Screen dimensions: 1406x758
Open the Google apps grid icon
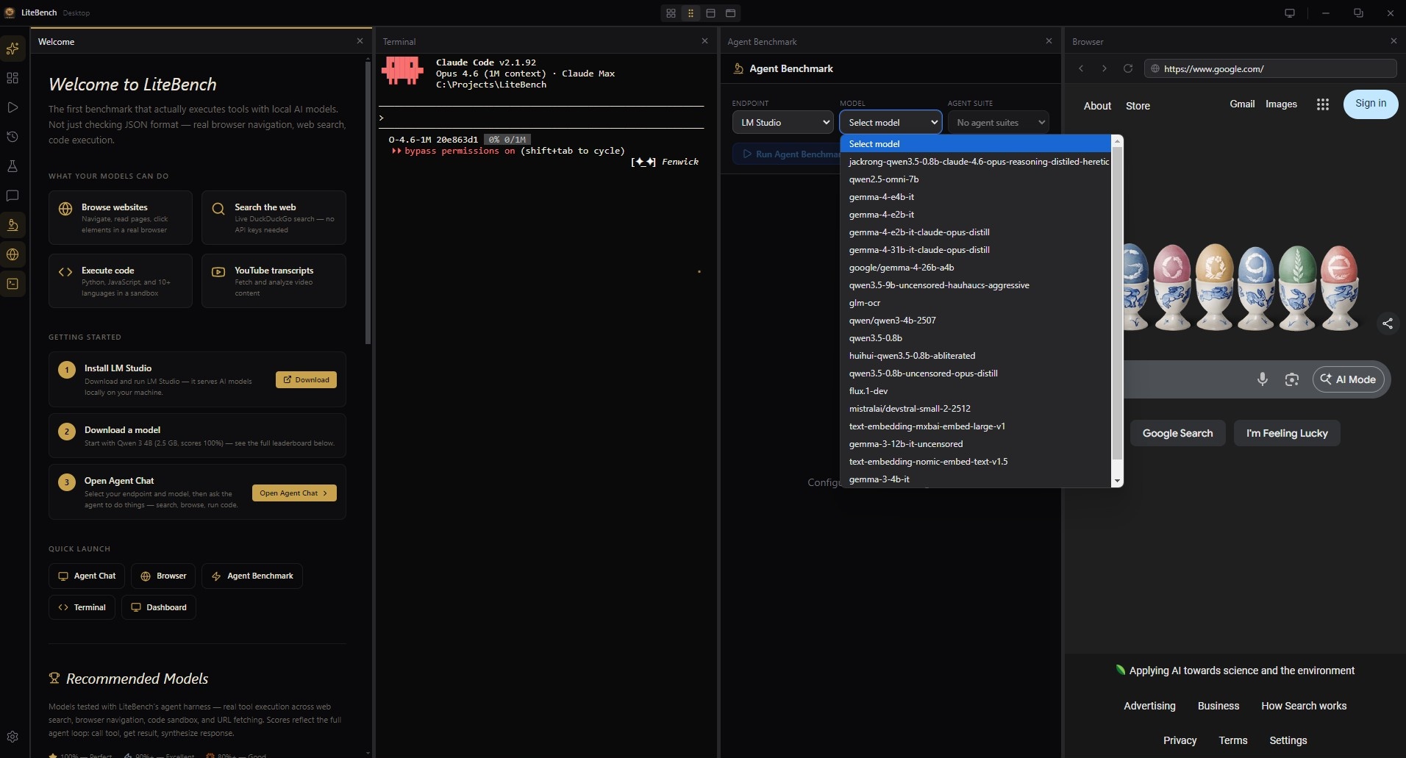click(1323, 104)
